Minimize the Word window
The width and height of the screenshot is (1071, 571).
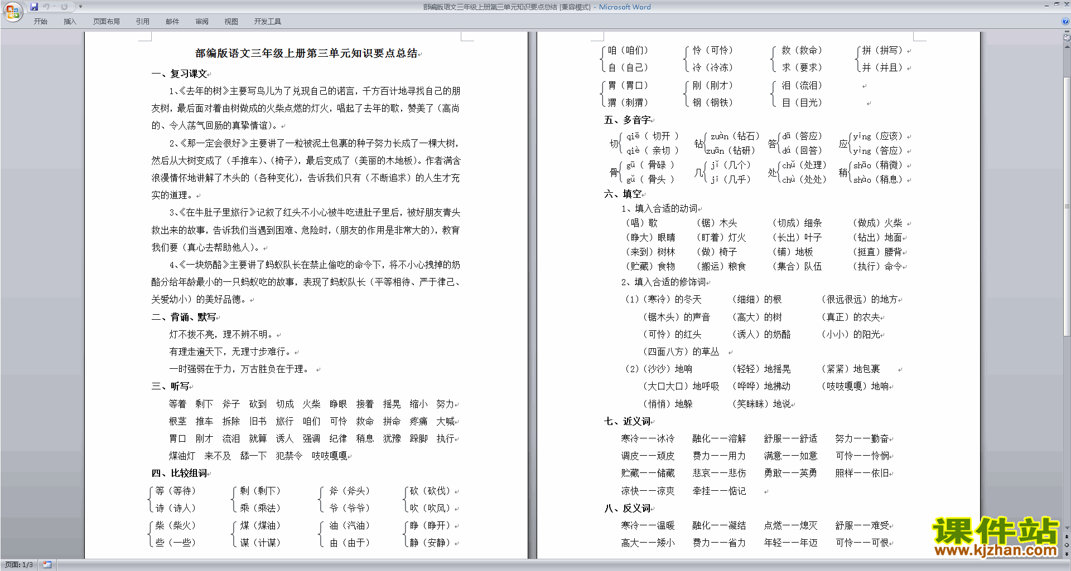pos(1046,5)
